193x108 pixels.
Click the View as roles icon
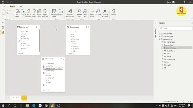[85, 13]
